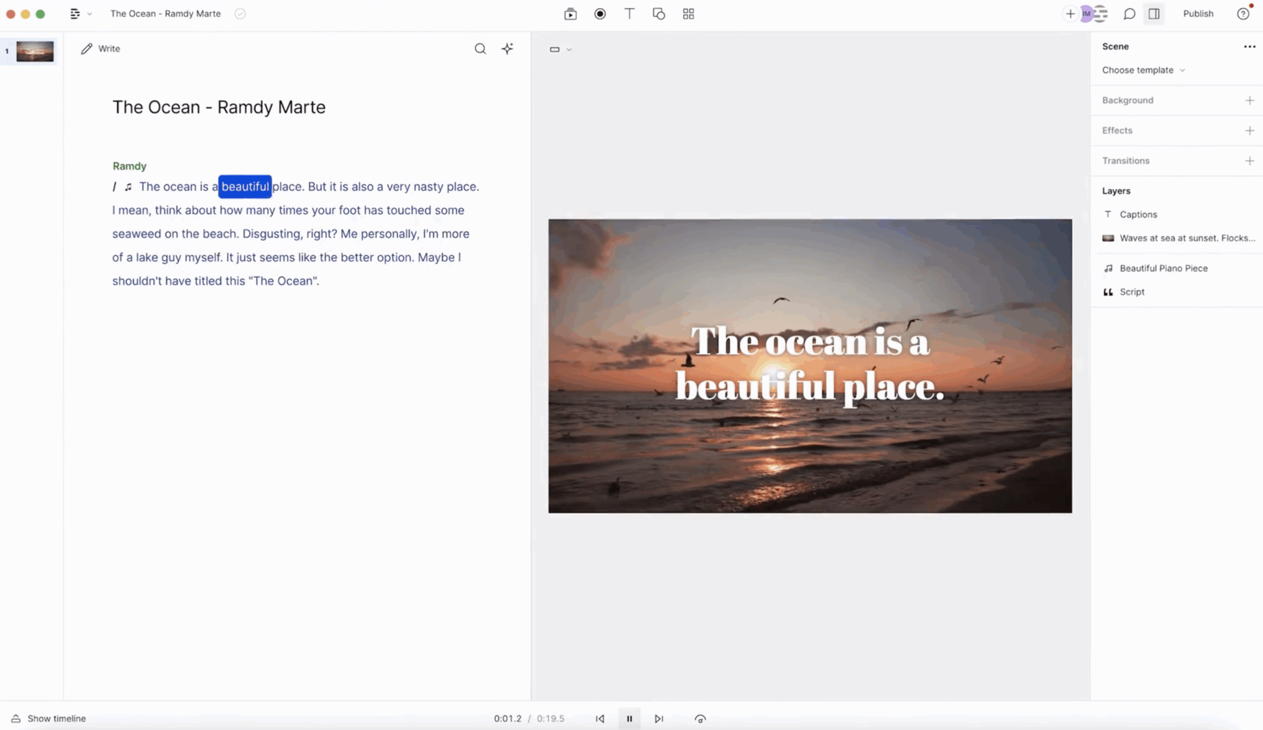The width and height of the screenshot is (1263, 730).
Task: Open AI actions sparkle icon
Action: [507, 49]
